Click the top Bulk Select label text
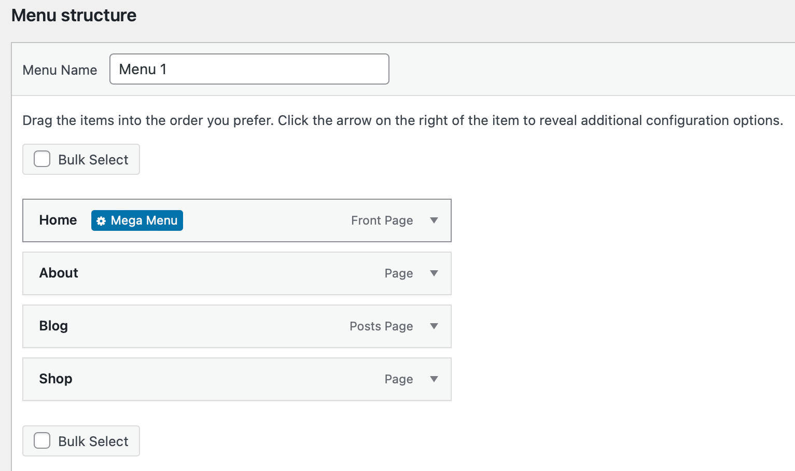This screenshot has height=471, width=795. pos(93,160)
